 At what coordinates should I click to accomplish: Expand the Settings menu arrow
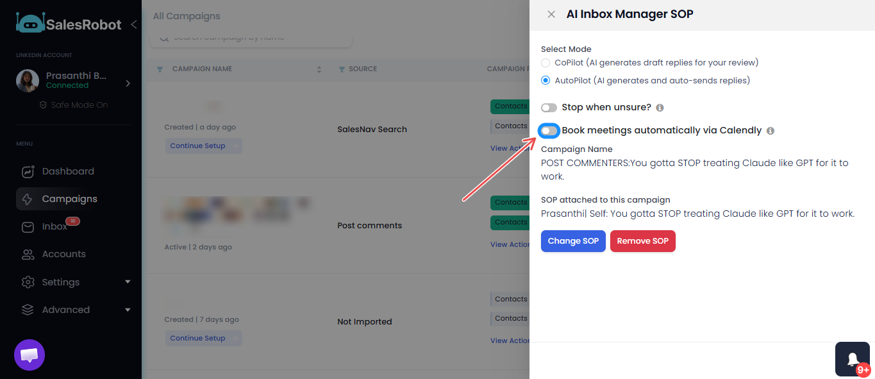pyautogui.click(x=128, y=282)
